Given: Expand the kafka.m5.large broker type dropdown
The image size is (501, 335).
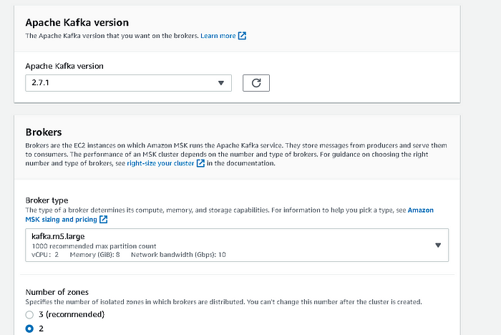Looking at the screenshot, I should click(229, 246).
